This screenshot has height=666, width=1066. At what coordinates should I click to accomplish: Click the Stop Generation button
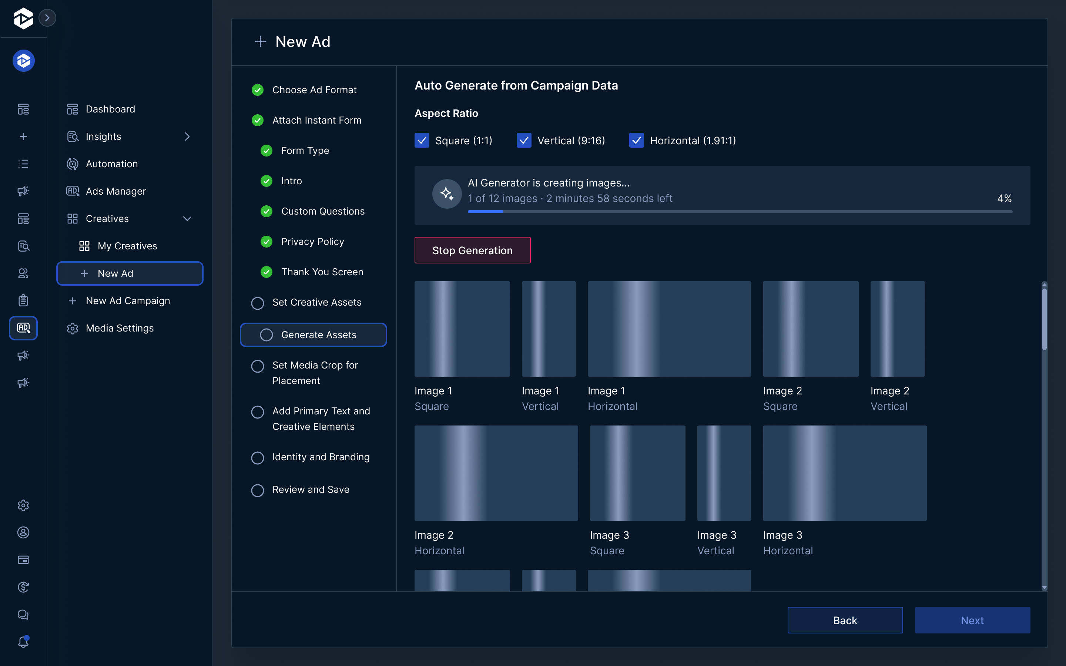click(472, 250)
